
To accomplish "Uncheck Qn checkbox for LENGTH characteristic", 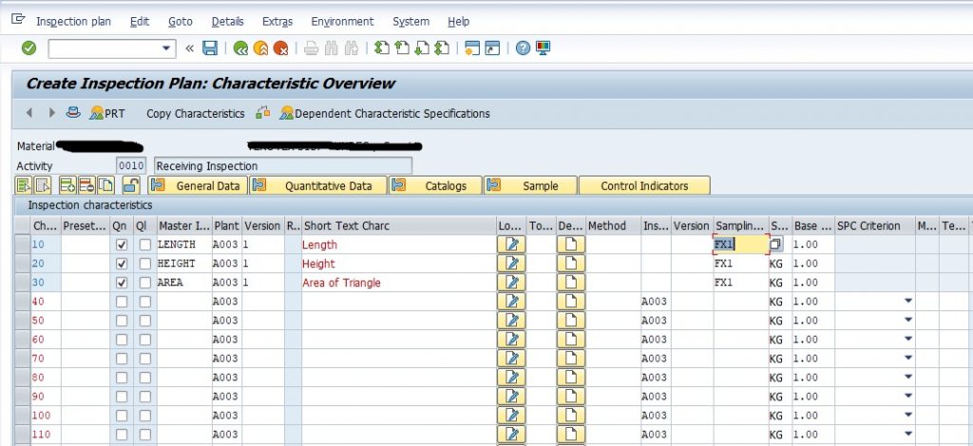I will pyautogui.click(x=122, y=245).
